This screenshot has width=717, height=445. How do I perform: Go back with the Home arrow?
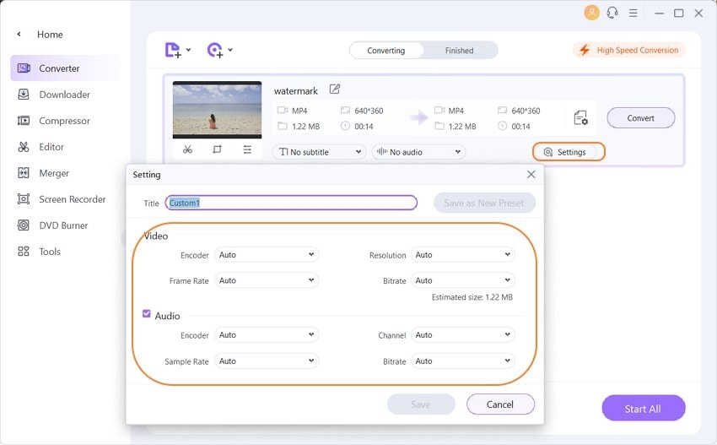[19, 34]
